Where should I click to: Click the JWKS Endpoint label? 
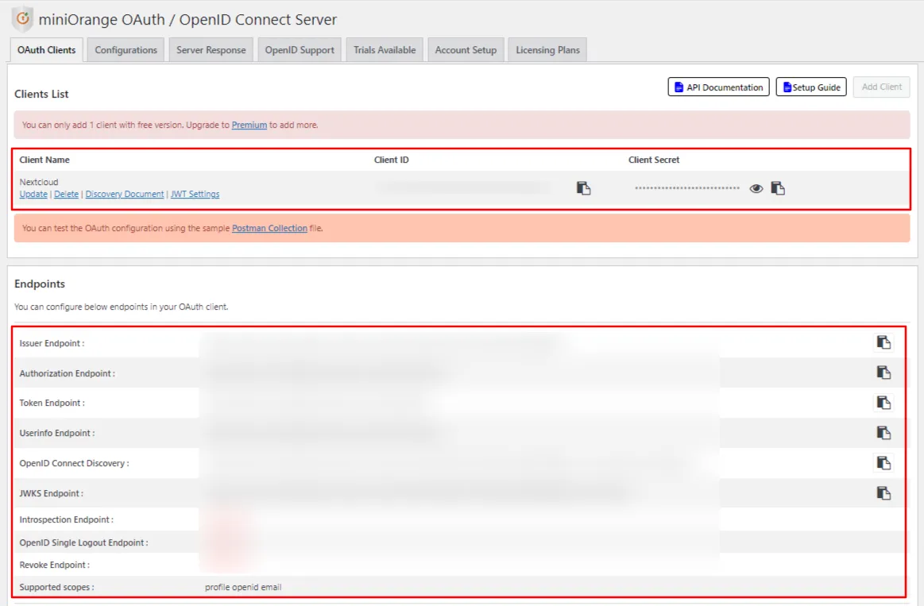click(x=52, y=493)
